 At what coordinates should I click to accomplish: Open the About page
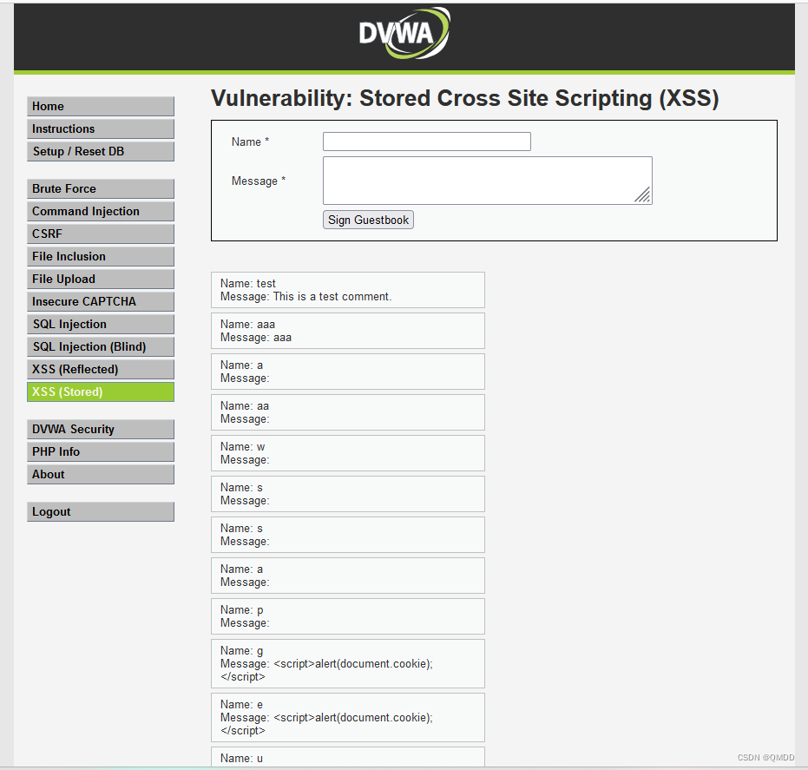tap(100, 474)
